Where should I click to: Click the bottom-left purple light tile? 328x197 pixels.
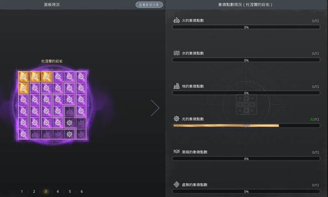tap(24, 134)
